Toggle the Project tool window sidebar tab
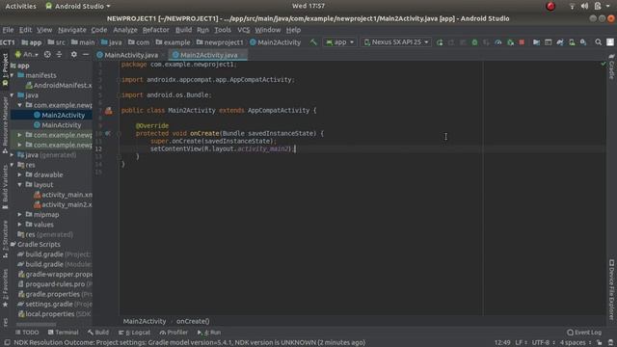 click(5, 70)
